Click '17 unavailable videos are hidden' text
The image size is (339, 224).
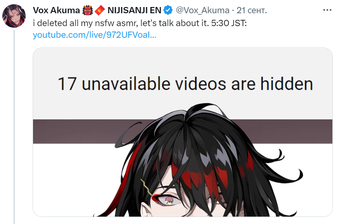185,84
